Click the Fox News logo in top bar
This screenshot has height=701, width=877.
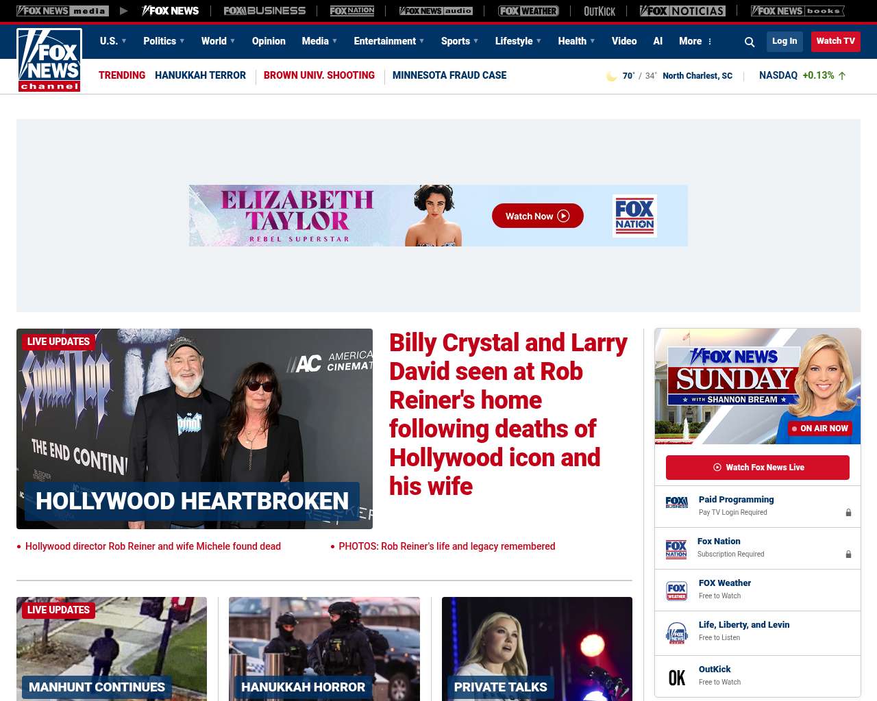(x=170, y=11)
